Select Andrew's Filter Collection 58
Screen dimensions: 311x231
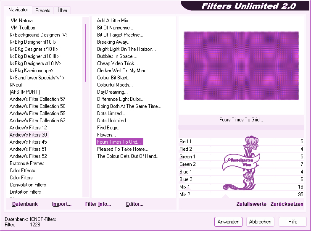coord(37,106)
